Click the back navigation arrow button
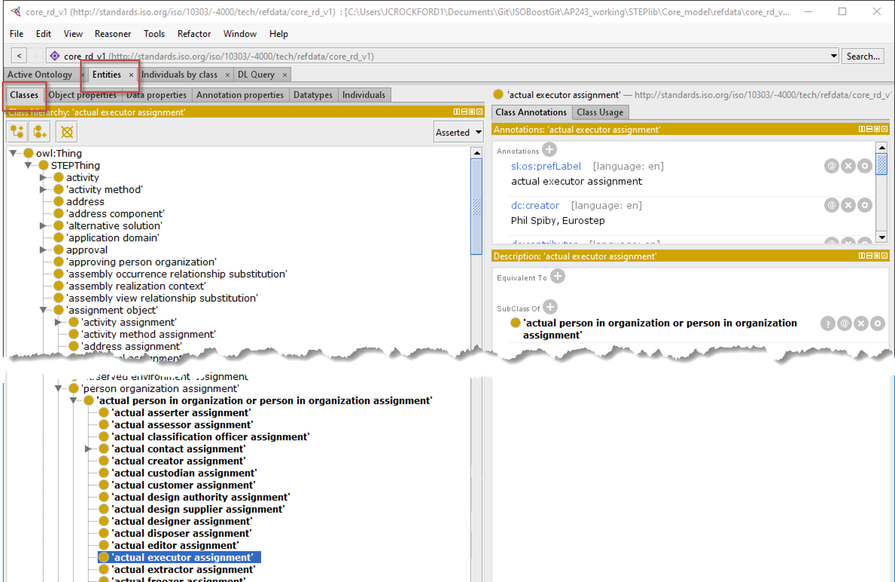The image size is (895, 582). (19, 56)
